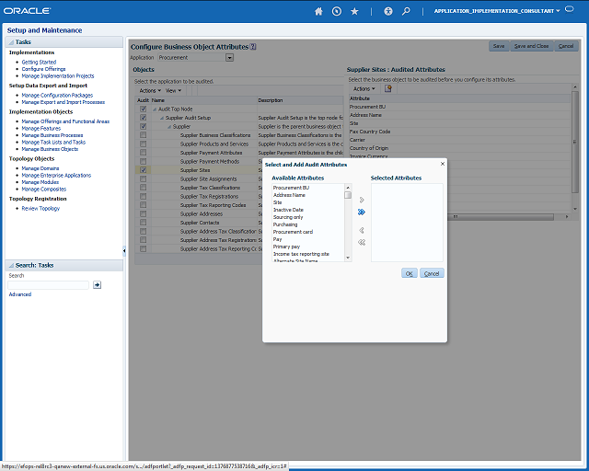The image size is (589, 471).
Task: Open Objects View menu
Action: coord(173,90)
